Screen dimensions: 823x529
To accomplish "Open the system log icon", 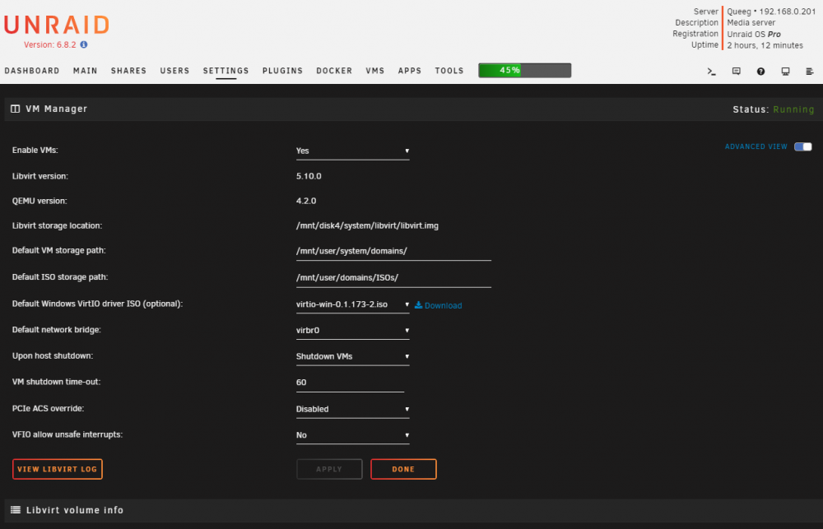I will coord(809,72).
